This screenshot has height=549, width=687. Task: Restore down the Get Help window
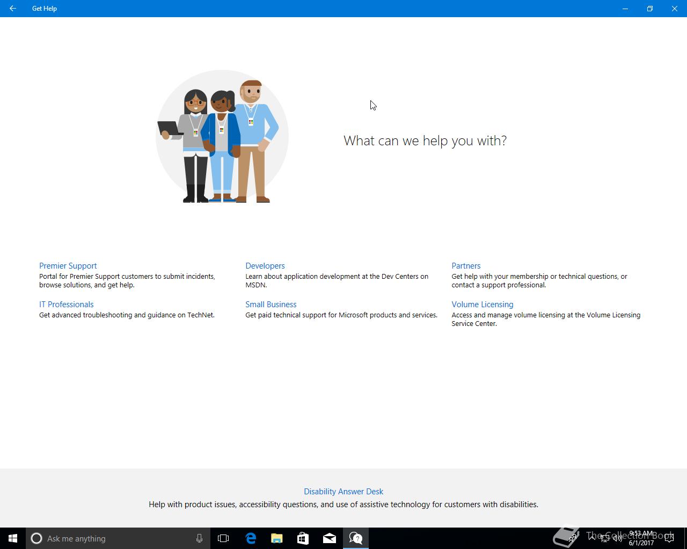click(650, 9)
